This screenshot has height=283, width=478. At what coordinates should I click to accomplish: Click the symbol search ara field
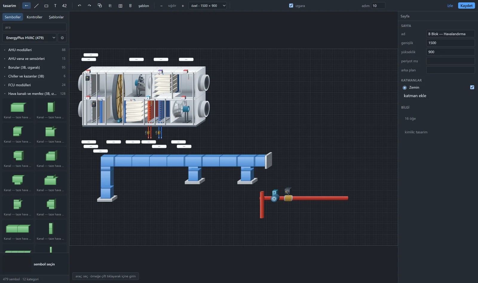34,27
